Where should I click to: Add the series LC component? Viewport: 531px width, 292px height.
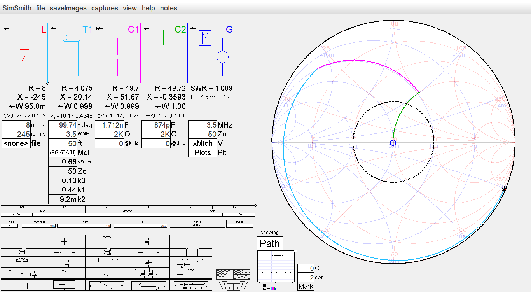(x=107, y=262)
